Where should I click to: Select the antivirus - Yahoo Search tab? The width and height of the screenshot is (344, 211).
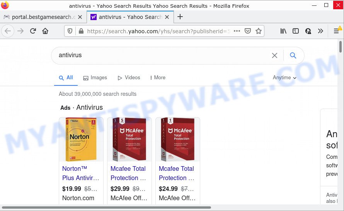pos(130,17)
